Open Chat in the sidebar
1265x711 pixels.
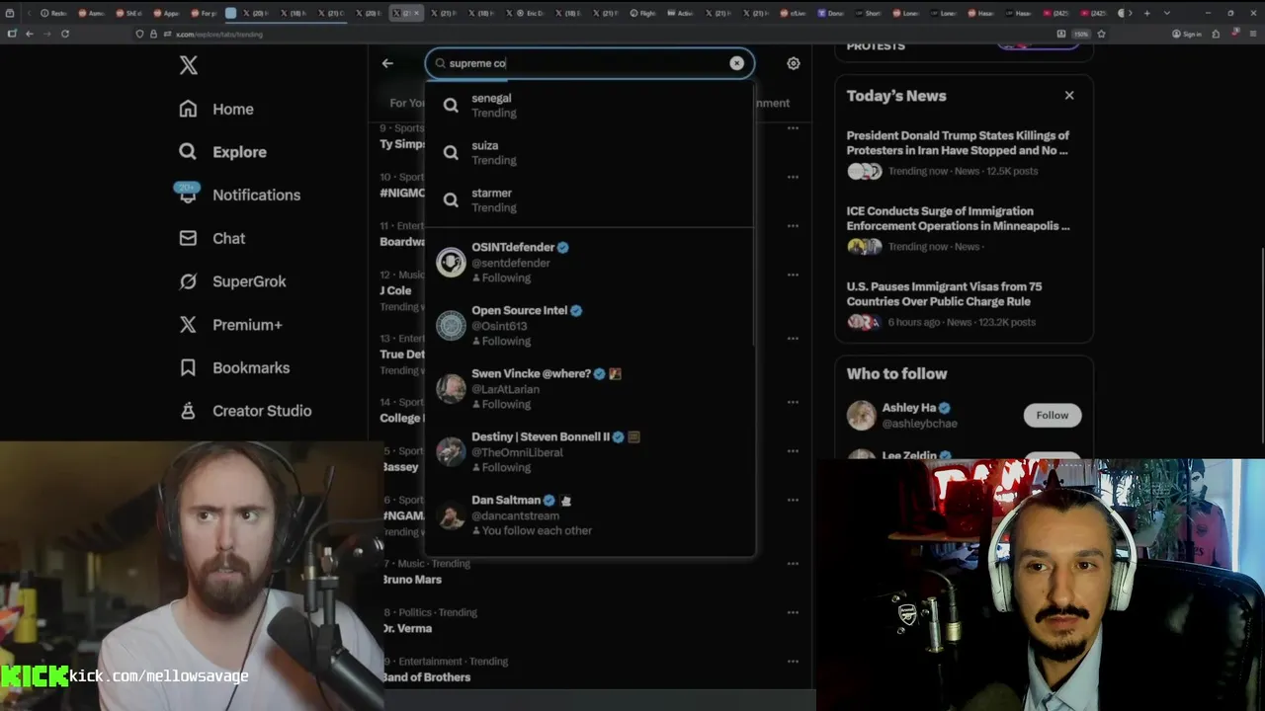[x=211, y=238]
